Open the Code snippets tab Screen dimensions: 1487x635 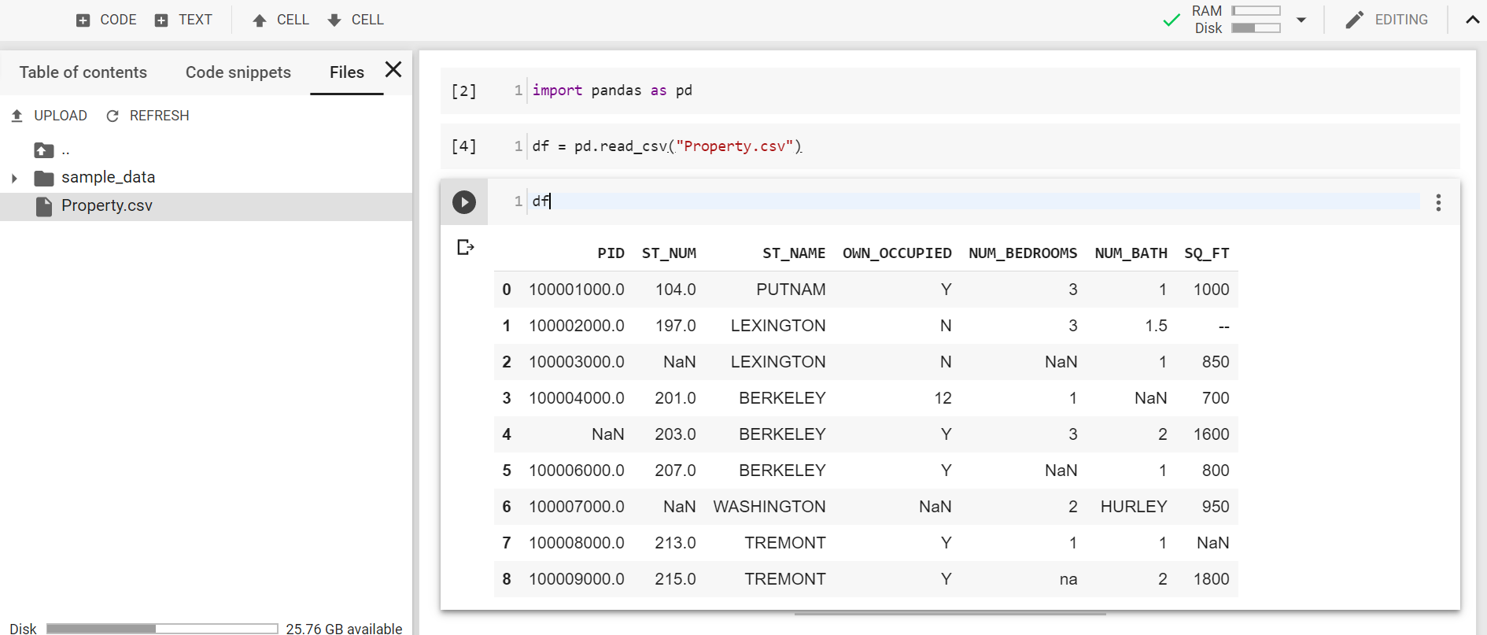(x=238, y=72)
